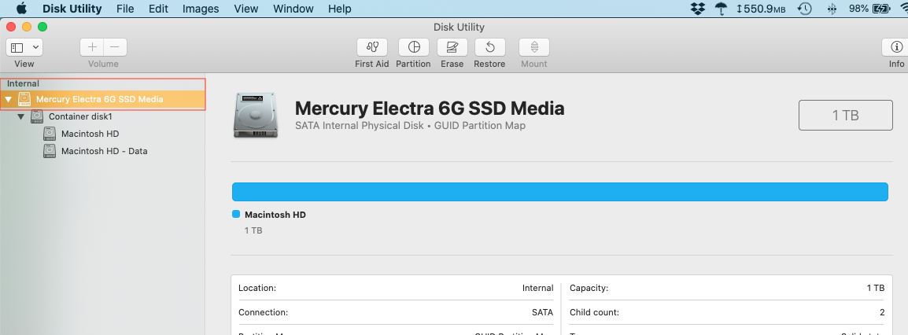Select the Restore toolbar icon
The height and width of the screenshot is (335, 908).
[489, 47]
